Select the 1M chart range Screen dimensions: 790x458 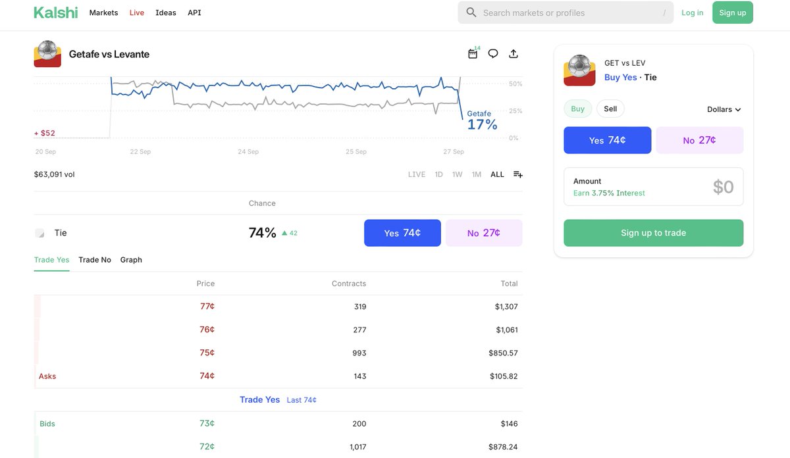point(477,174)
